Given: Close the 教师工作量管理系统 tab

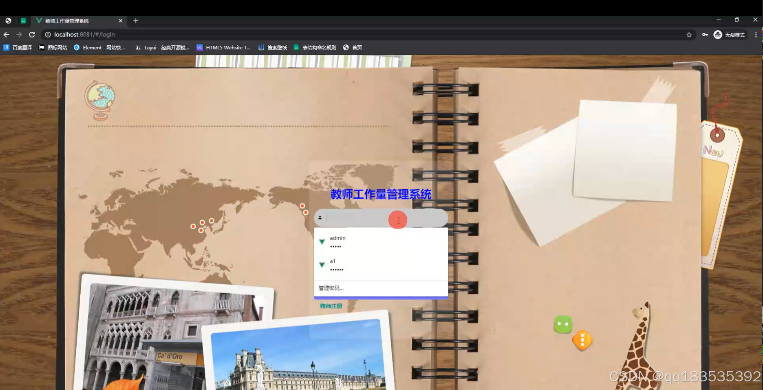Looking at the screenshot, I should click(120, 21).
